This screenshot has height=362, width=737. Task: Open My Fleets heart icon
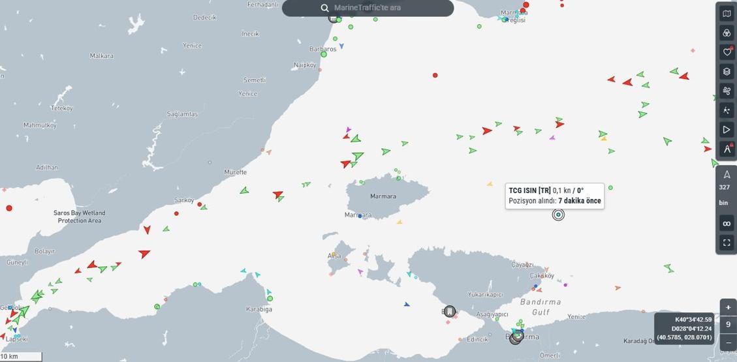coord(727,52)
